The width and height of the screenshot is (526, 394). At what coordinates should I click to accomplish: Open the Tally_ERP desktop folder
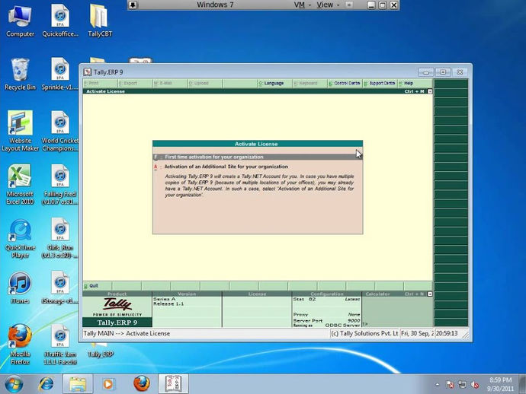pyautogui.click(x=101, y=350)
